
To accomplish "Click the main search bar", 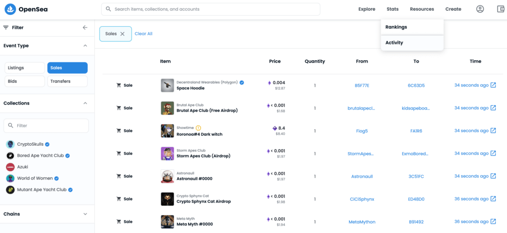I will (x=210, y=9).
